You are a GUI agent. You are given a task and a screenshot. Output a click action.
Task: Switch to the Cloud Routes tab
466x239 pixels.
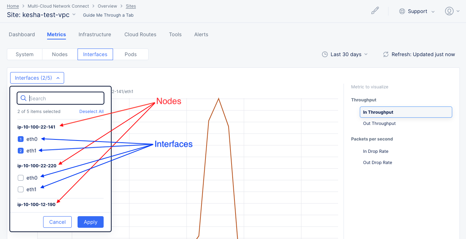tap(140, 34)
